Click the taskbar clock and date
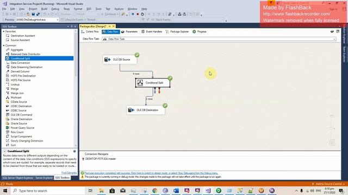This screenshot has height=195, width=348. (330, 191)
